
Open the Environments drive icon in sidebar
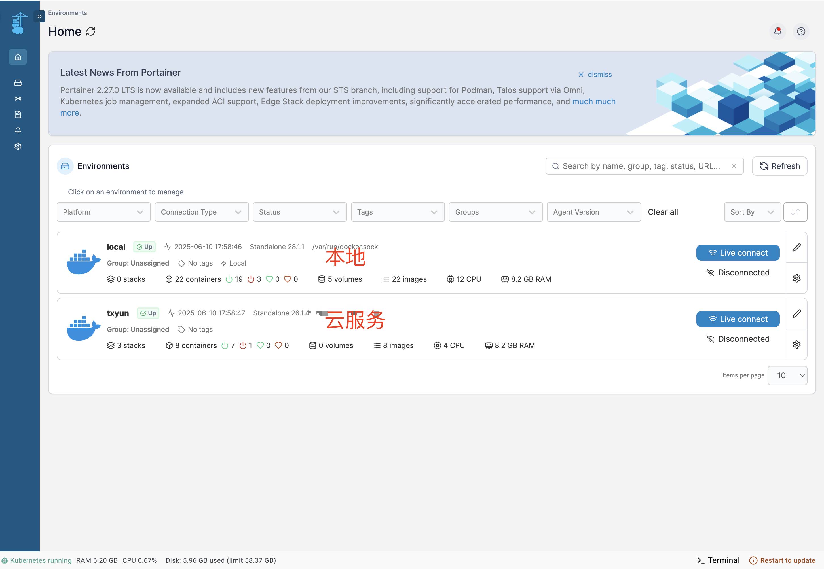click(x=18, y=83)
